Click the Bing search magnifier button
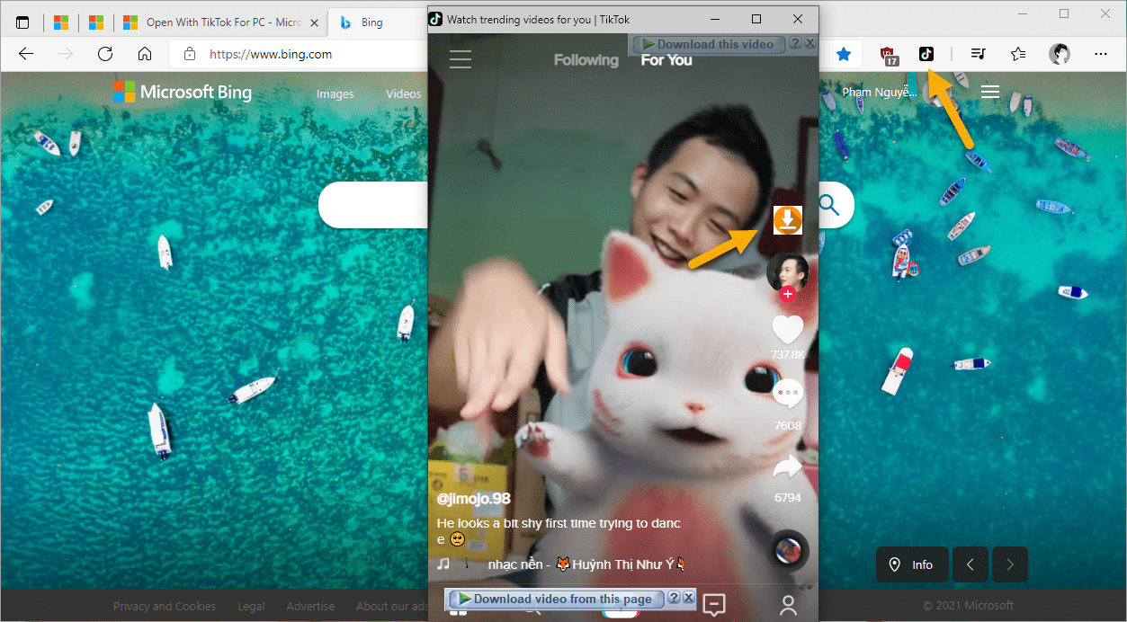 click(829, 206)
